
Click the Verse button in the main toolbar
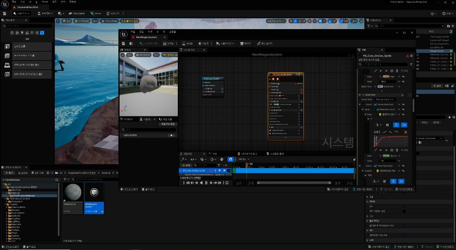click(x=96, y=13)
